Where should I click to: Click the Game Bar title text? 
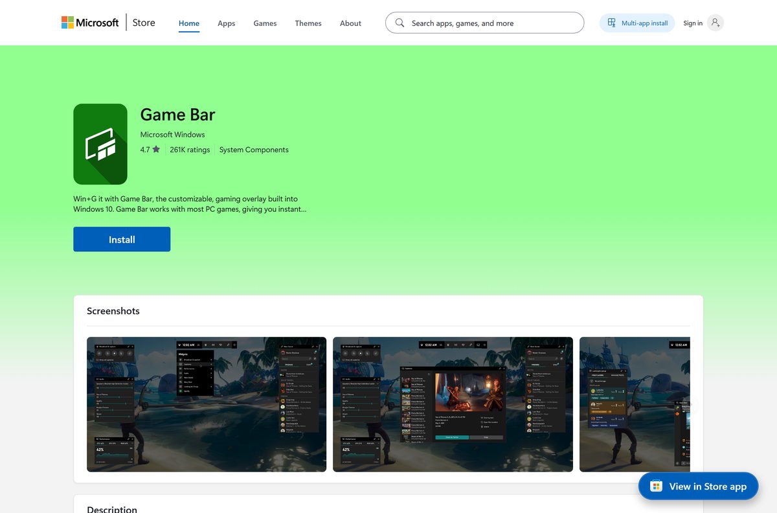[177, 114]
